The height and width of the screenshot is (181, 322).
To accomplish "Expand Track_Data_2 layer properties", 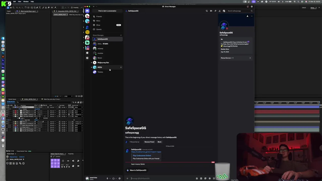I will coord(14,111).
